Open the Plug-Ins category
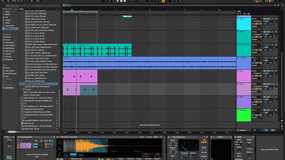The width and height of the screenshot is (285, 160). [x=8, y=54]
